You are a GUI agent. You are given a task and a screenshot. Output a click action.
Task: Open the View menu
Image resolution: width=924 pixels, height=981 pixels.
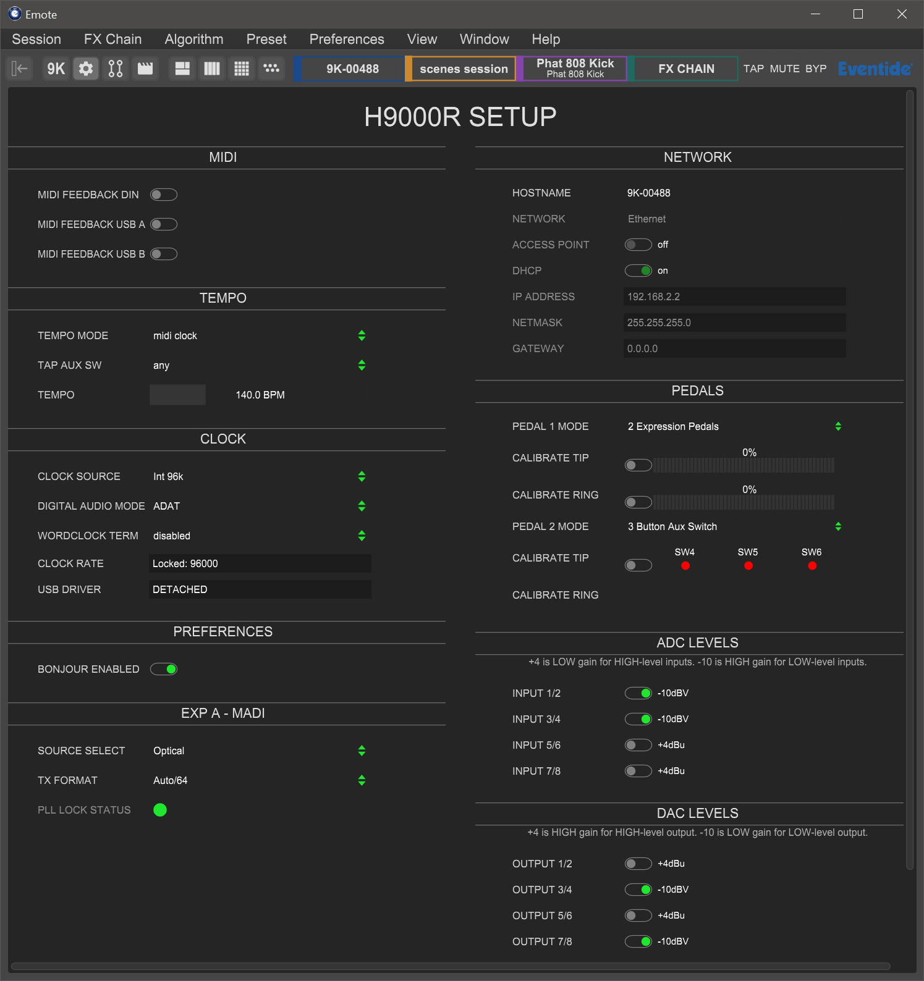coord(422,39)
